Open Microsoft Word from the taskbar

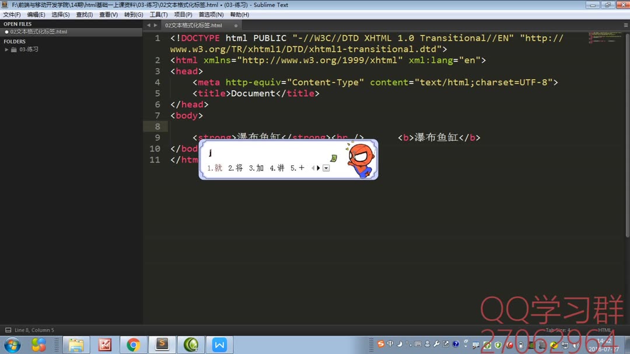pos(219,345)
